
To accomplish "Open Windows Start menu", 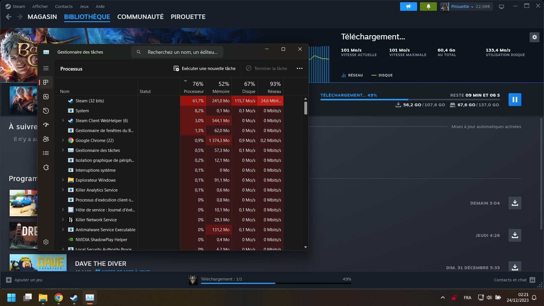I will [x=11, y=297].
